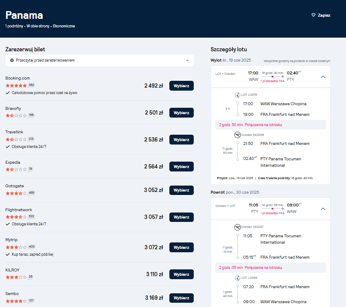The height and width of the screenshot is (307, 346).
Task: Click the KILROY provider name
Action: pyautogui.click(x=12, y=270)
